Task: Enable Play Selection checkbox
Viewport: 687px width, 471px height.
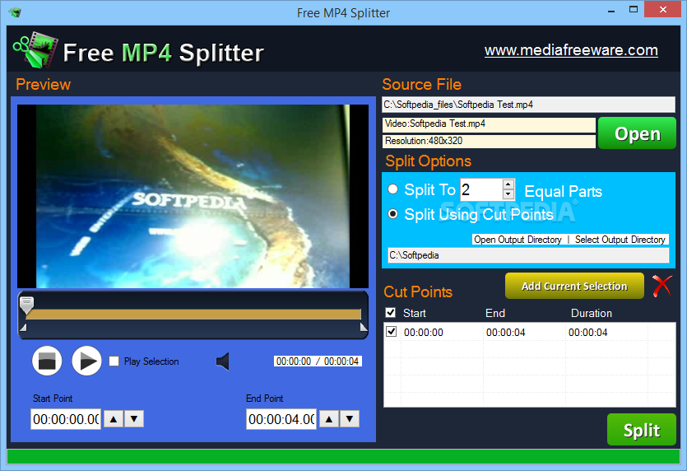Action: [114, 361]
